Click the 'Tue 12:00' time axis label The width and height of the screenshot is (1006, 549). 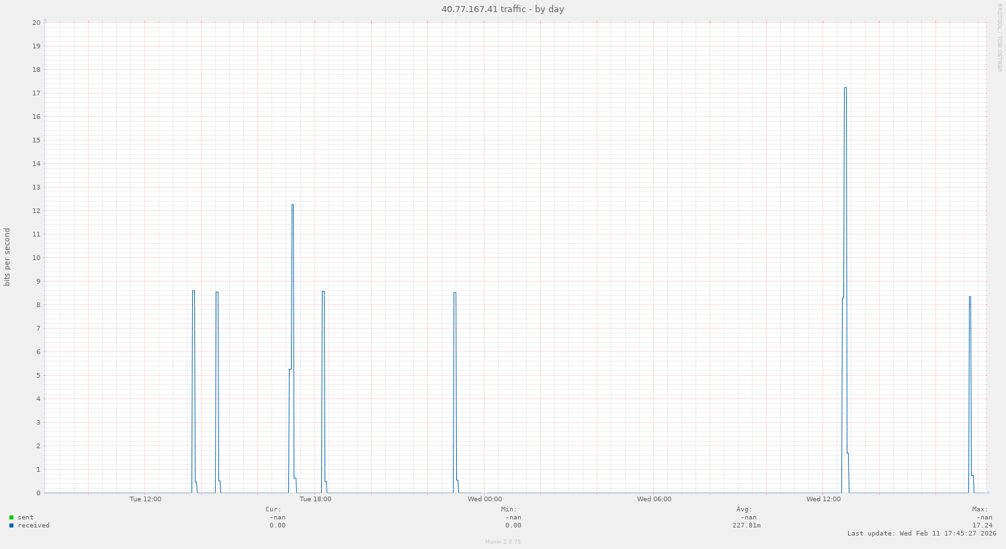click(145, 499)
